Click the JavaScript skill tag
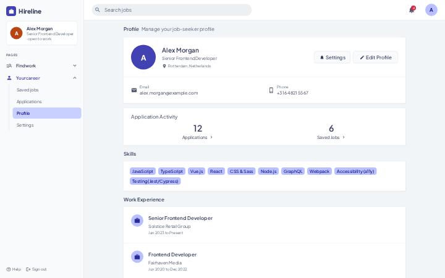The width and height of the screenshot is (445, 278). (143, 171)
